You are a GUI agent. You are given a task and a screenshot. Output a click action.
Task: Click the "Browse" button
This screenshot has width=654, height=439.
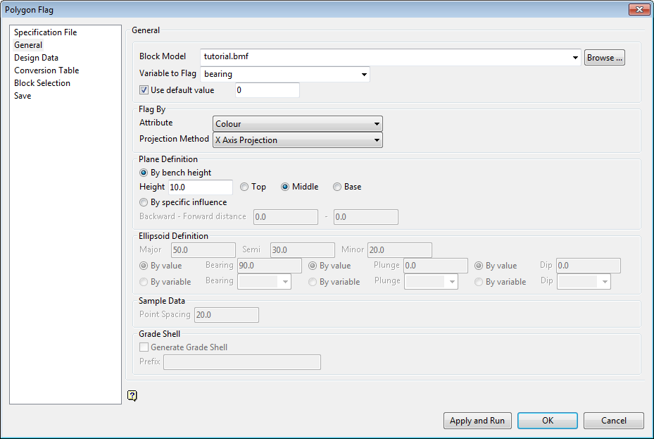(603, 57)
